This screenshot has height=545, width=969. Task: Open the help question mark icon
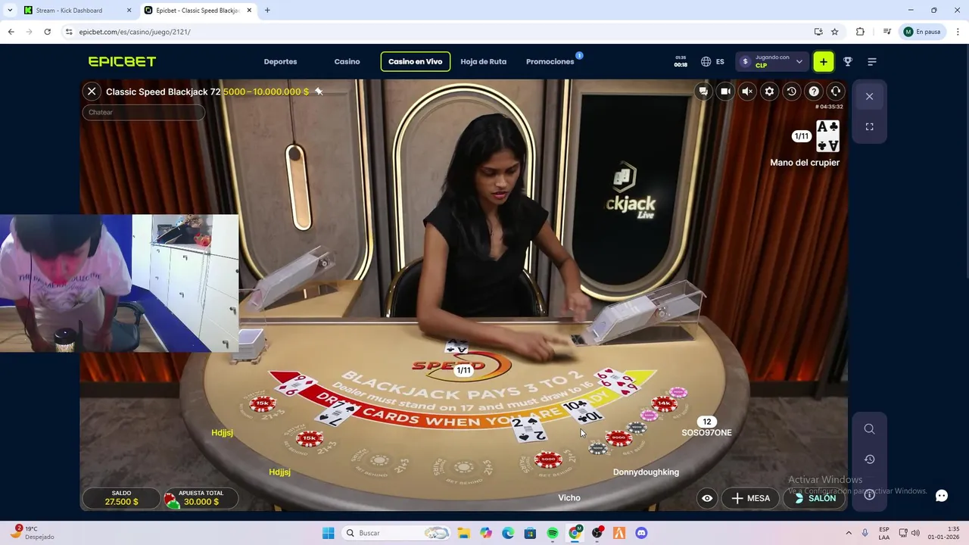coord(814,92)
